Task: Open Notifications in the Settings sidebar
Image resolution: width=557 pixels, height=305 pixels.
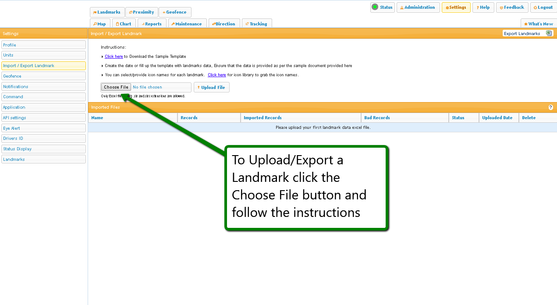Action: click(x=43, y=87)
